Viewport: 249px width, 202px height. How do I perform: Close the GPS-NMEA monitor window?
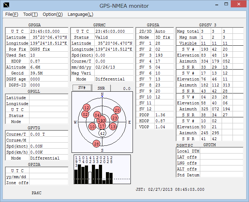click(x=239, y=5)
